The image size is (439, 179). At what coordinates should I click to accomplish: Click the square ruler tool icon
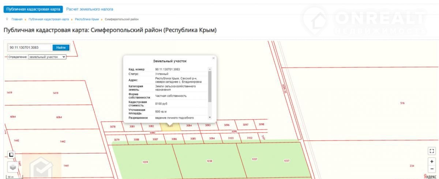click(11, 155)
